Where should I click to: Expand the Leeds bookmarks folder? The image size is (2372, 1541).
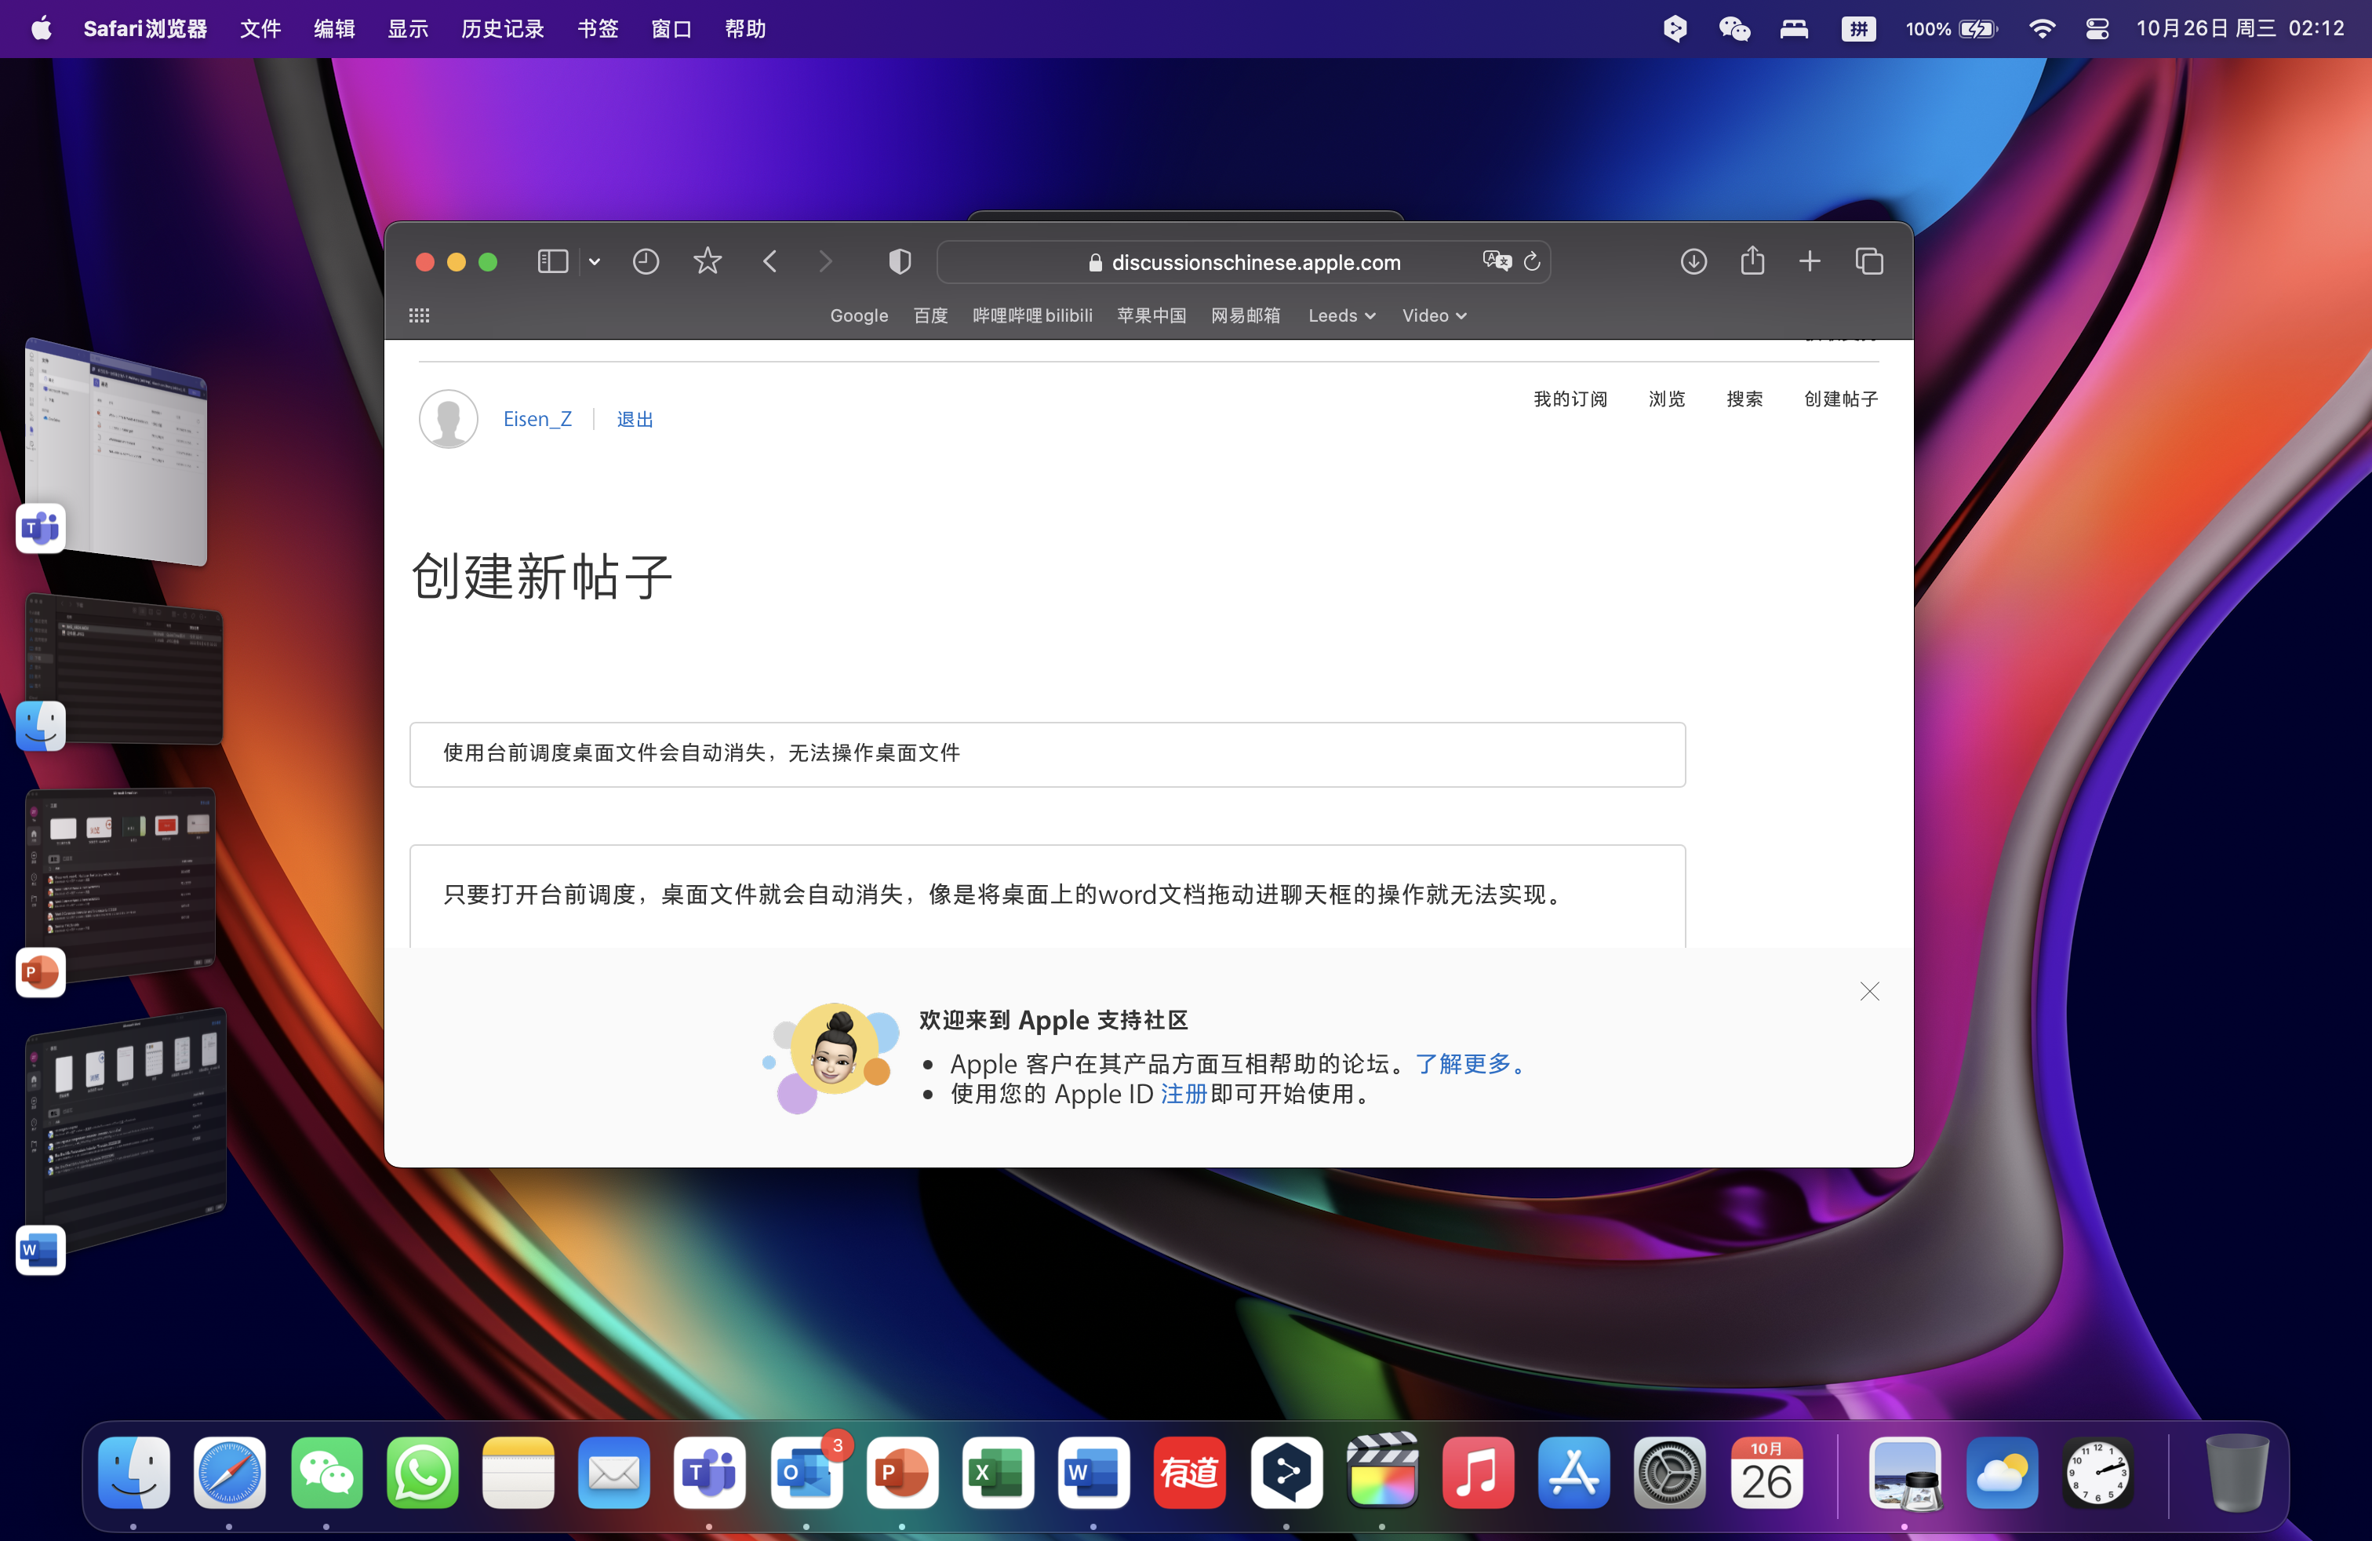point(1341,316)
